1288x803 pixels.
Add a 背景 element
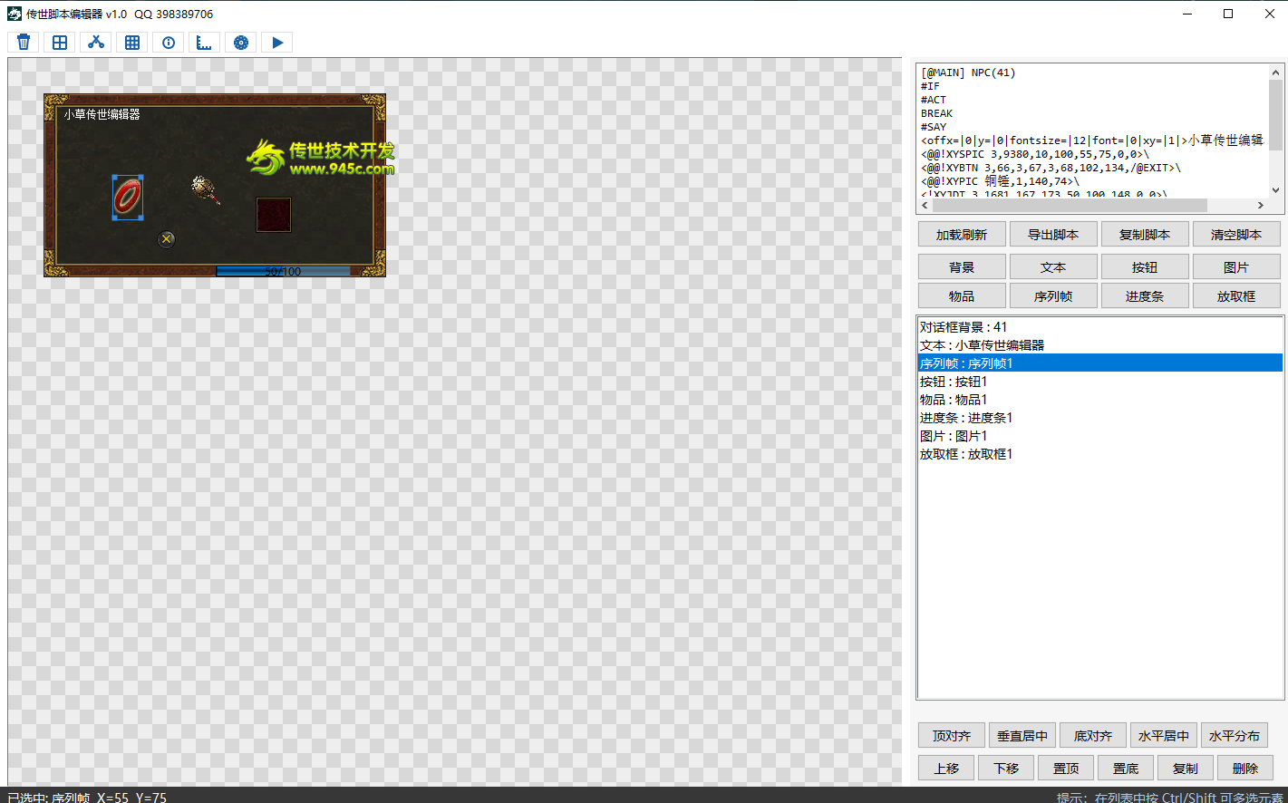click(962, 267)
